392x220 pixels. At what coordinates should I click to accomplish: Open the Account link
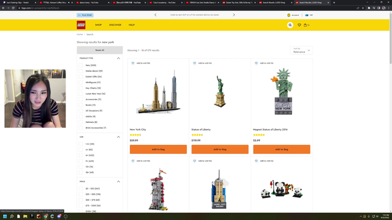(x=293, y=15)
